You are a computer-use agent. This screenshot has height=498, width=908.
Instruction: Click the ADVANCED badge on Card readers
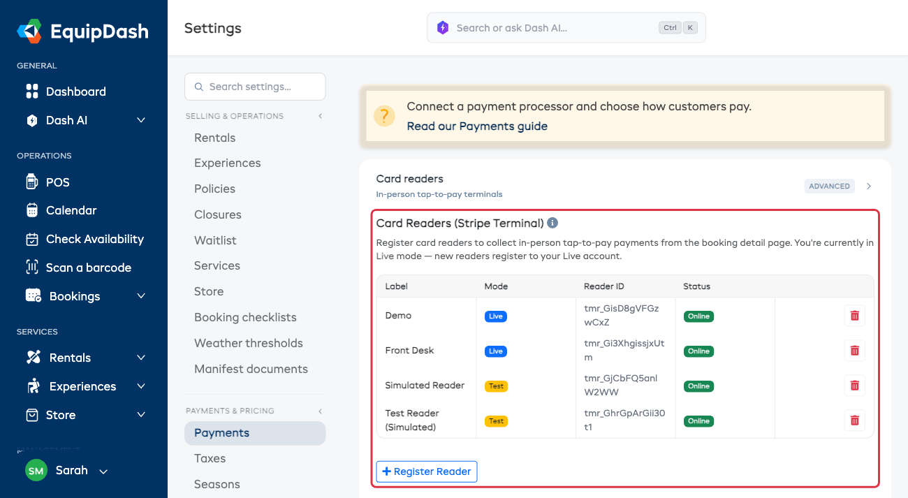click(x=830, y=186)
